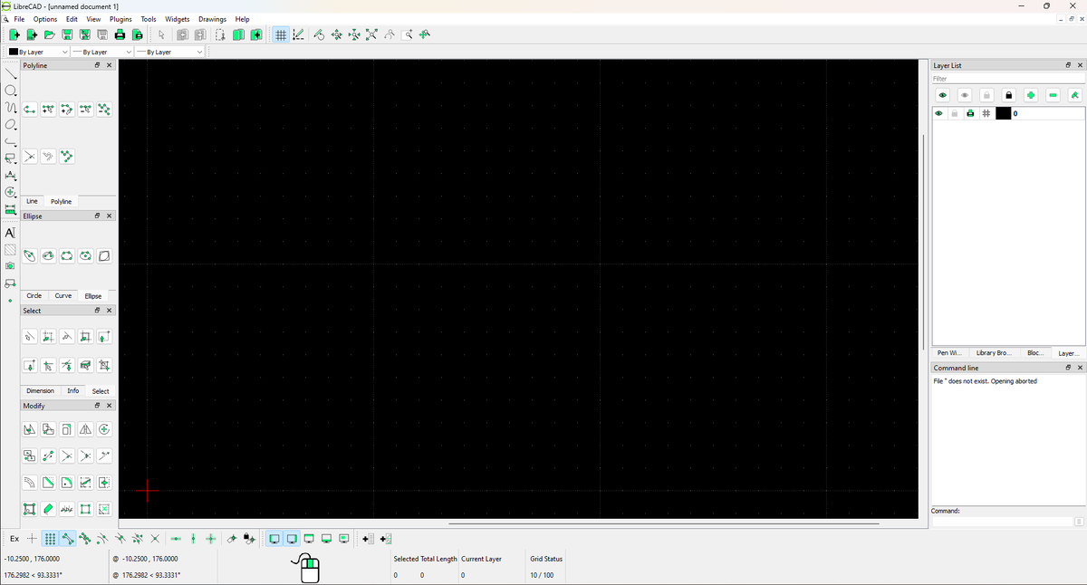Open an existing drawing file
1087x585 pixels.
(51, 34)
